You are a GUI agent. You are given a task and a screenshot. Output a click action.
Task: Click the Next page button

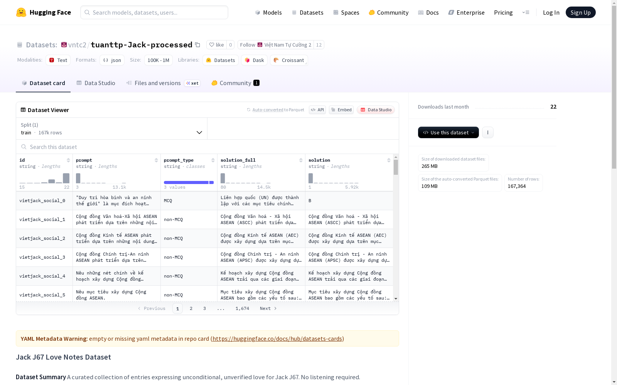(x=268, y=308)
